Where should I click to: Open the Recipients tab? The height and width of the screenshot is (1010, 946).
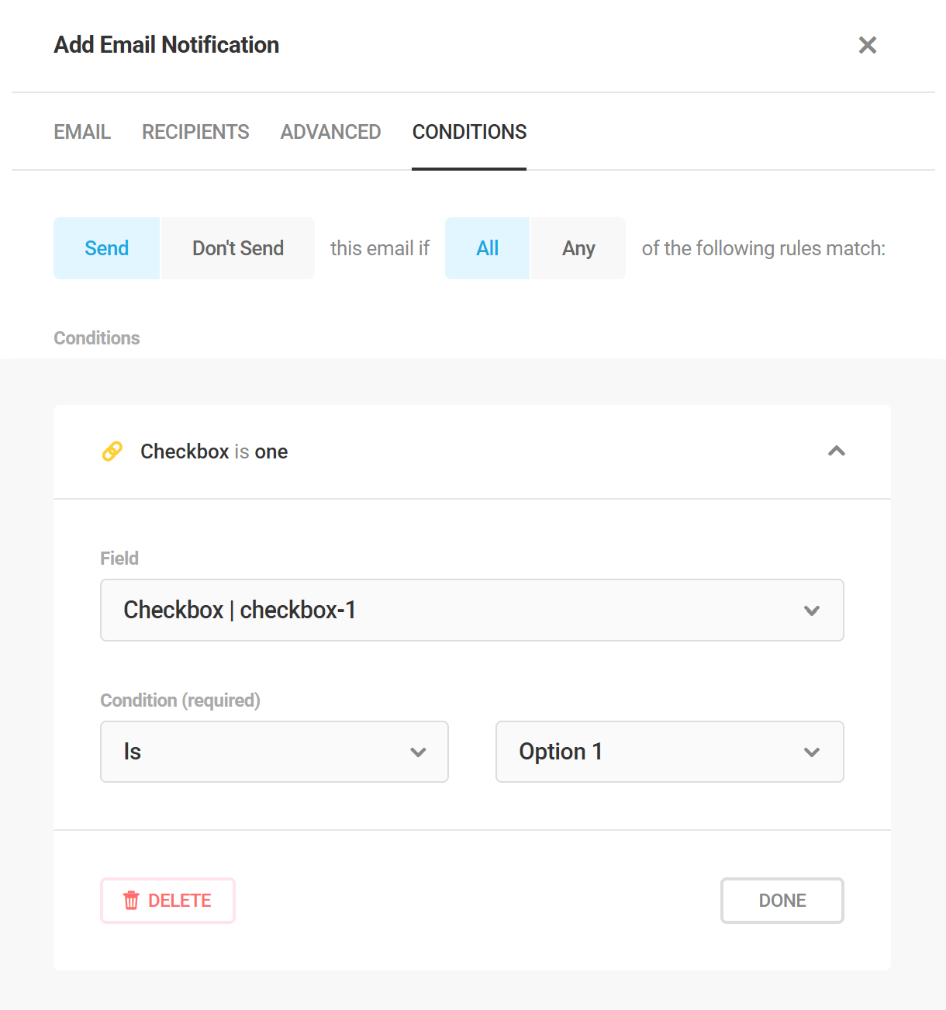pyautogui.click(x=195, y=132)
